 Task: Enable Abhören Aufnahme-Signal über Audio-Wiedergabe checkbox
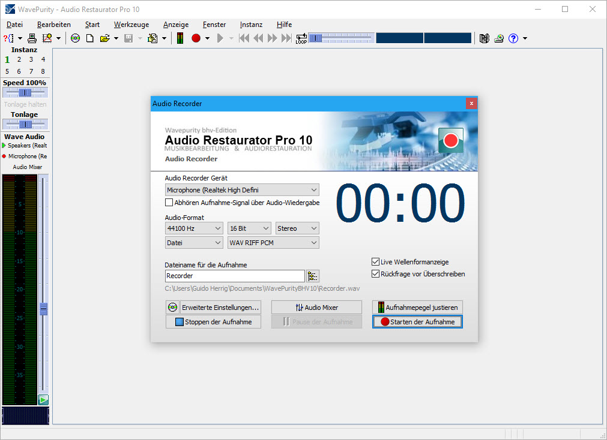point(169,202)
